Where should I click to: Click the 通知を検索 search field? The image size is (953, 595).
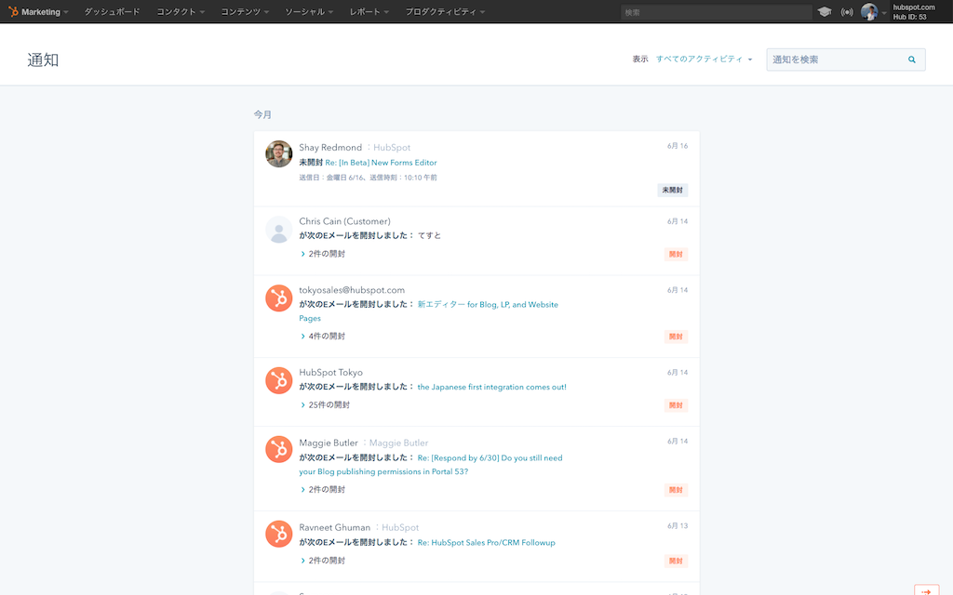(x=845, y=59)
